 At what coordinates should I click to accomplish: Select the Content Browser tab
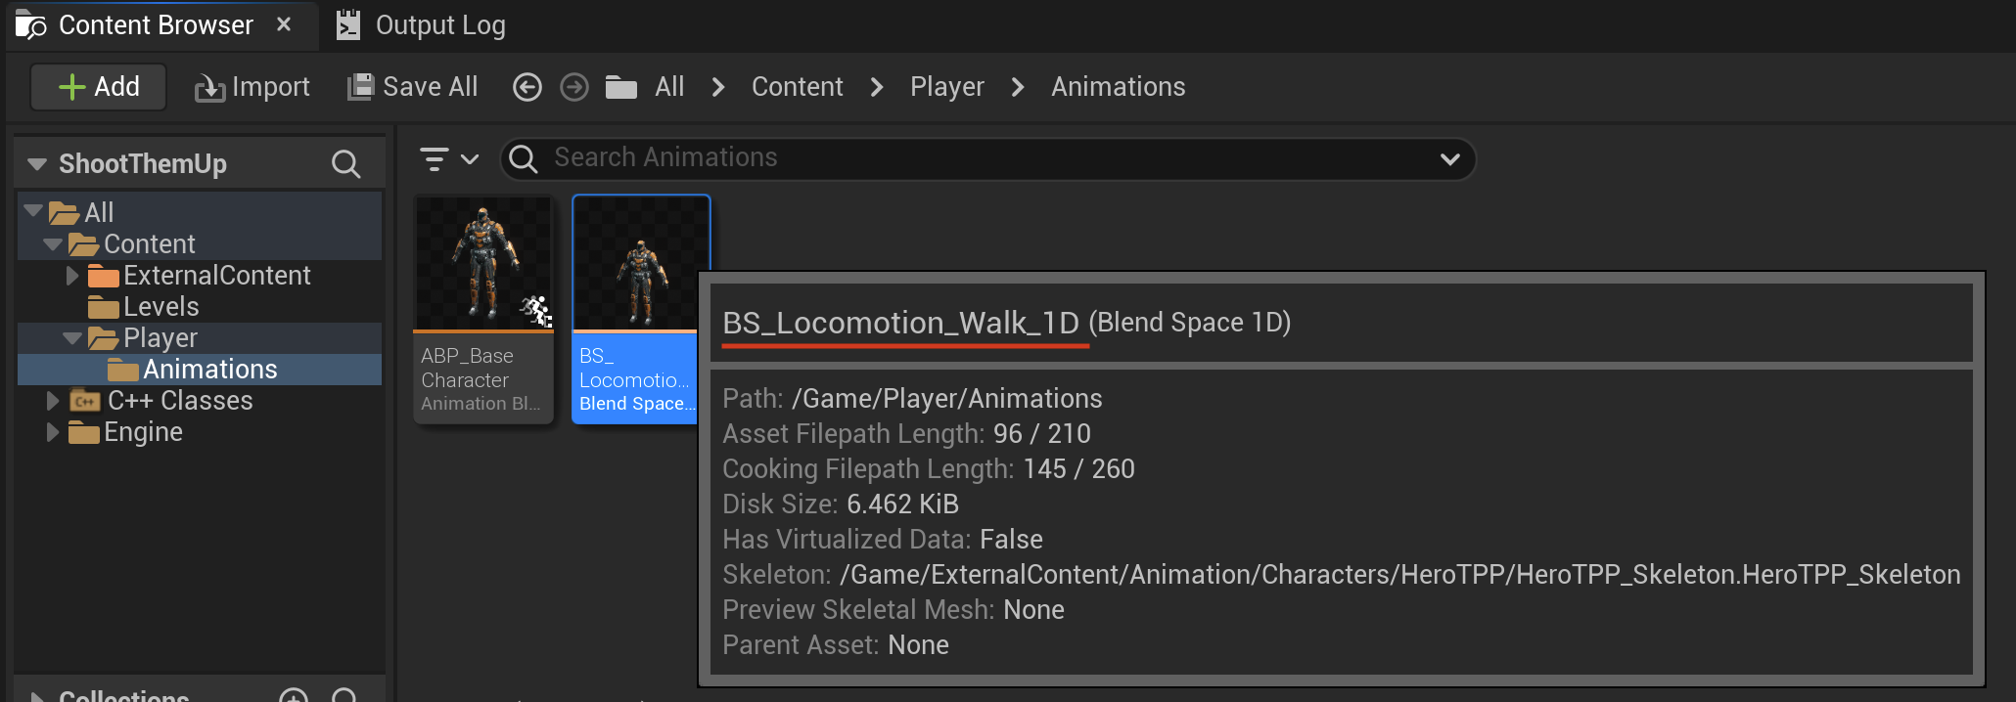coord(157,25)
